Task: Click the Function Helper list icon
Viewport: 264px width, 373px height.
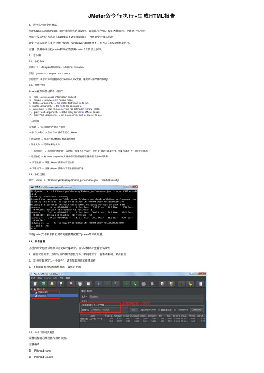Action: point(201,284)
